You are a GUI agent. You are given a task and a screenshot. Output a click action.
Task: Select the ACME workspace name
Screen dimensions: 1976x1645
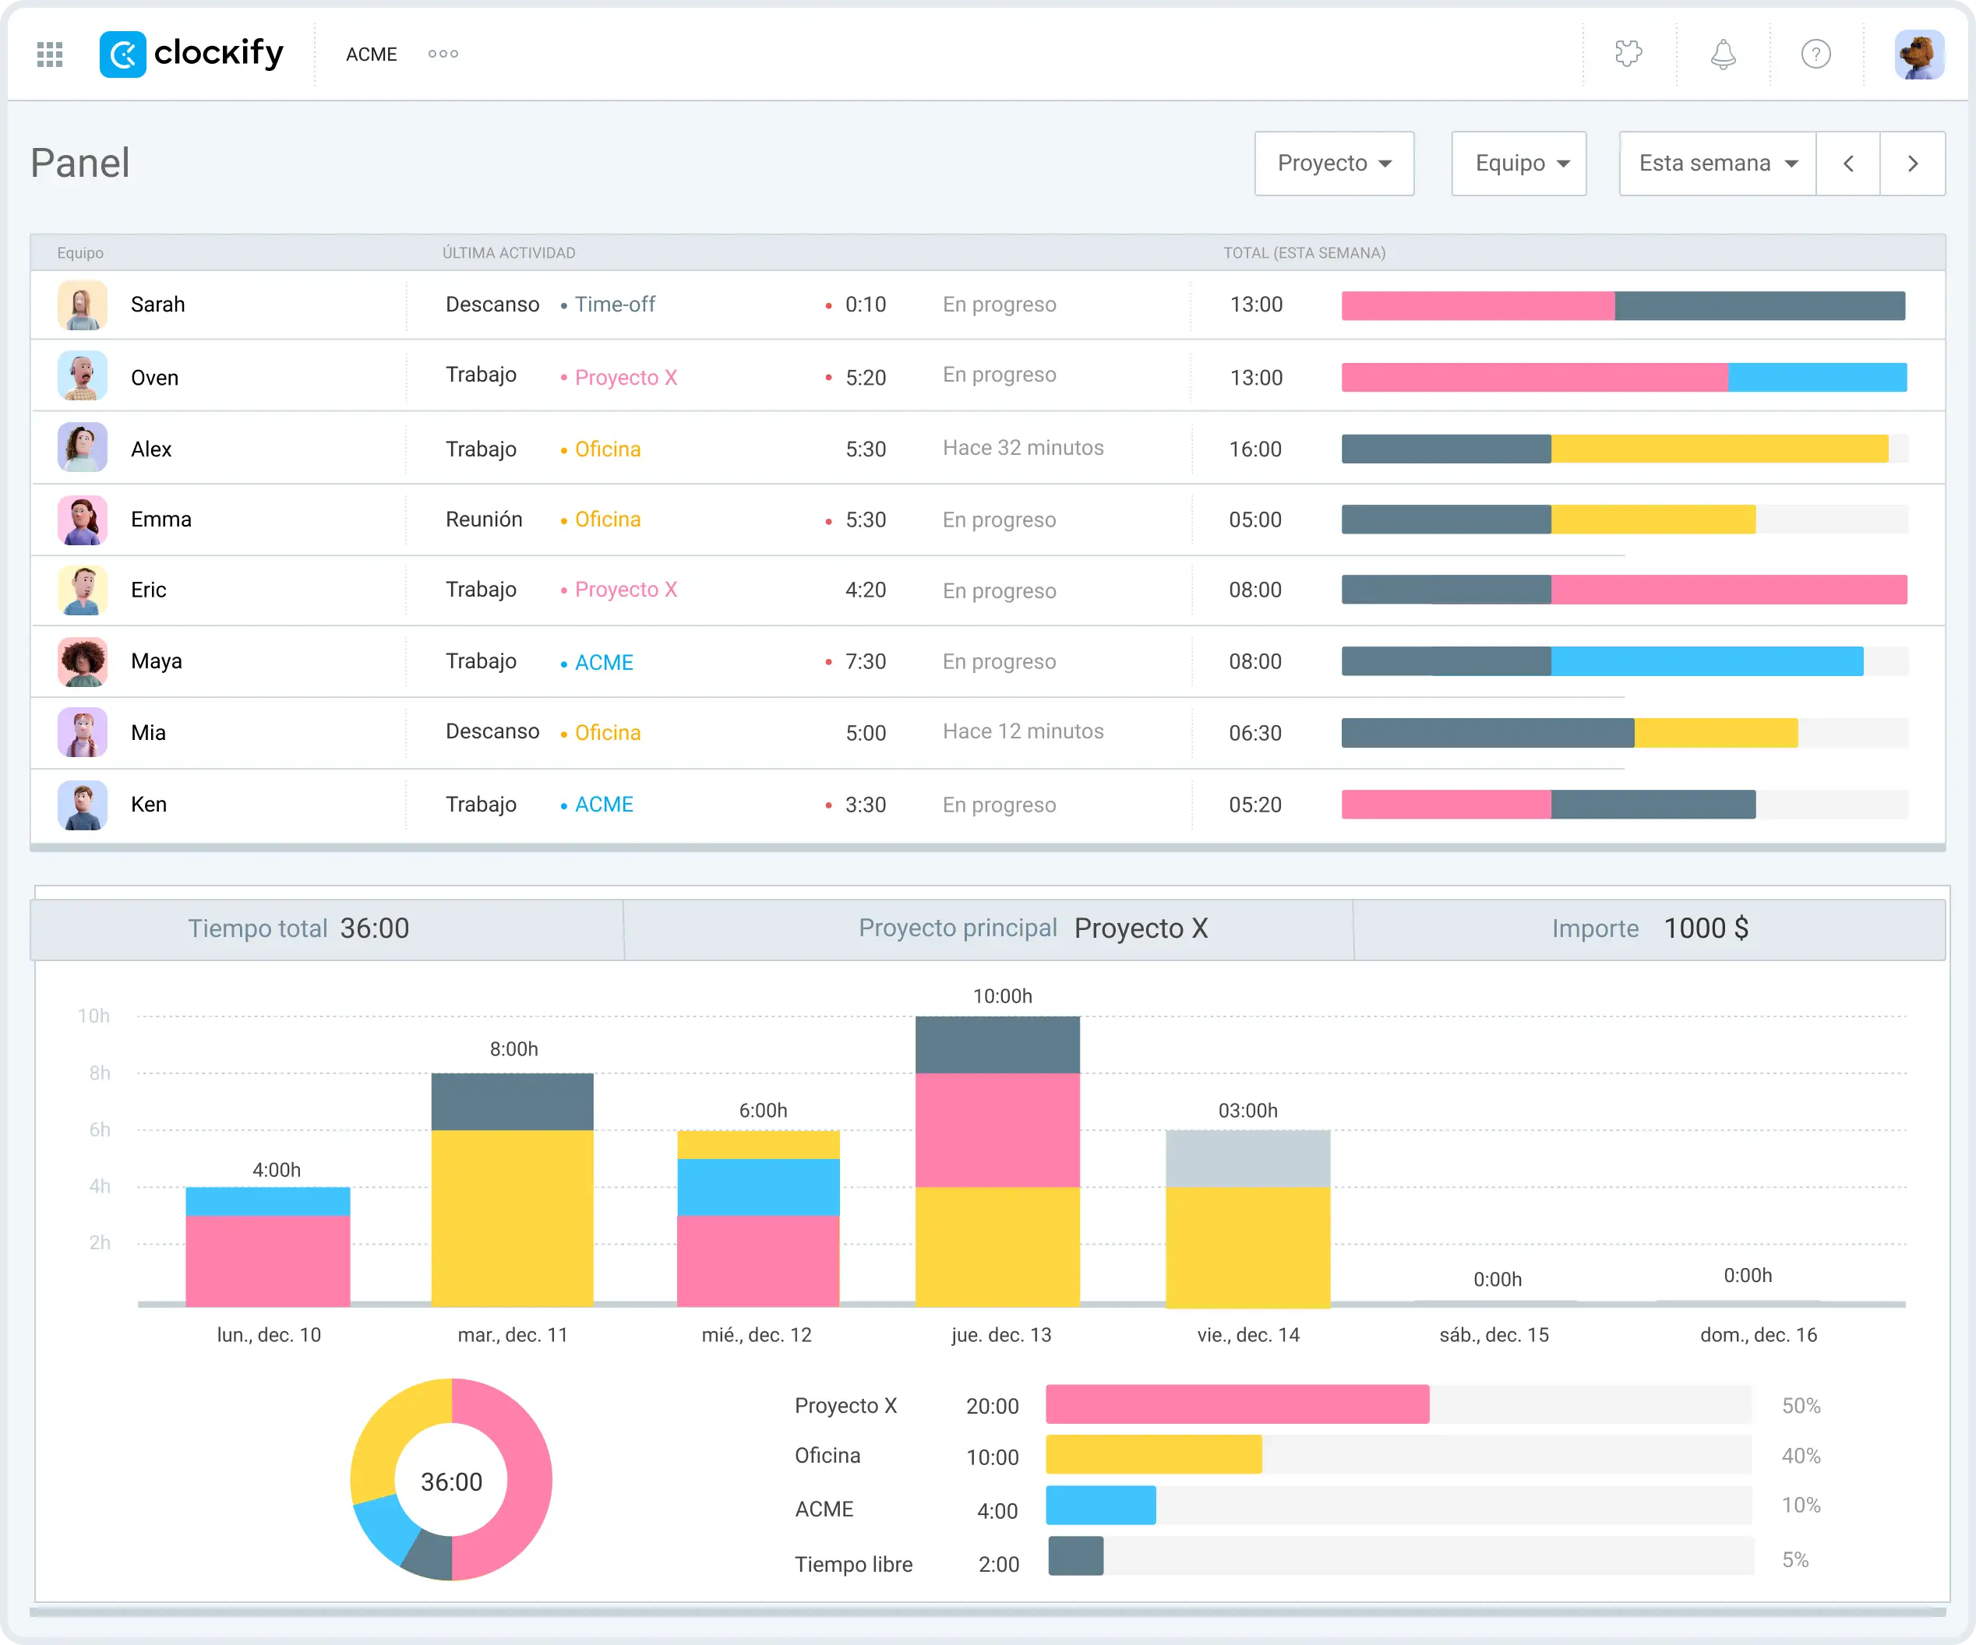click(372, 55)
